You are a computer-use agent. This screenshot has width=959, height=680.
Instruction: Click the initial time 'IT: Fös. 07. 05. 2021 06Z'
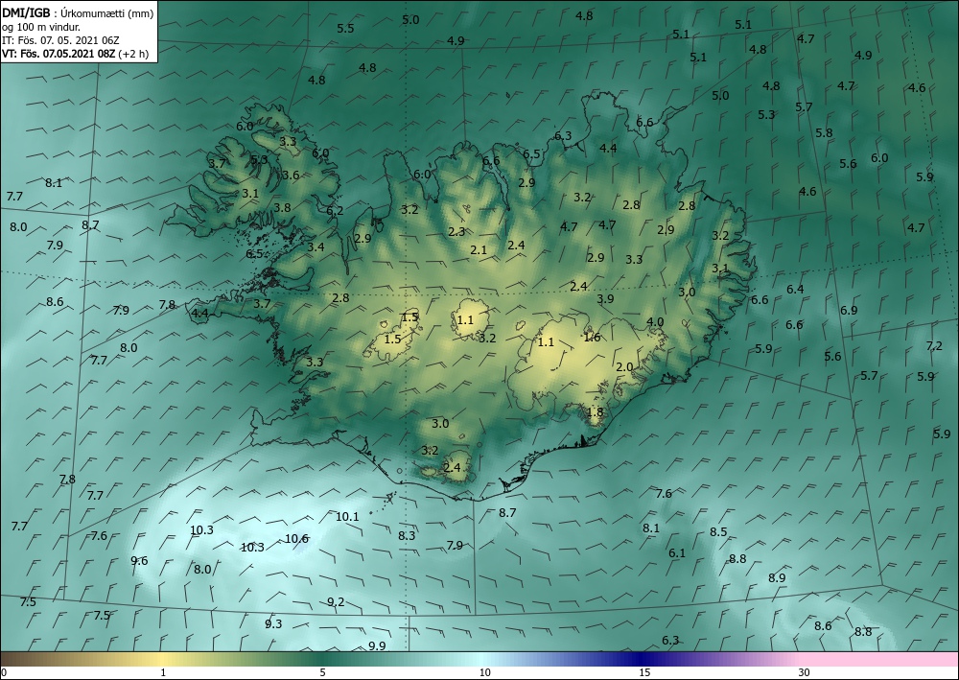pos(60,40)
